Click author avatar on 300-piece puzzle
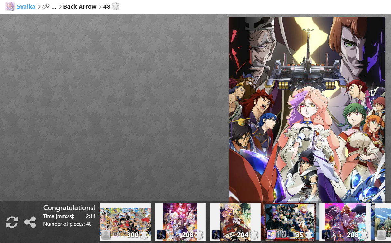The width and height of the screenshot is (391, 243). 106,235
